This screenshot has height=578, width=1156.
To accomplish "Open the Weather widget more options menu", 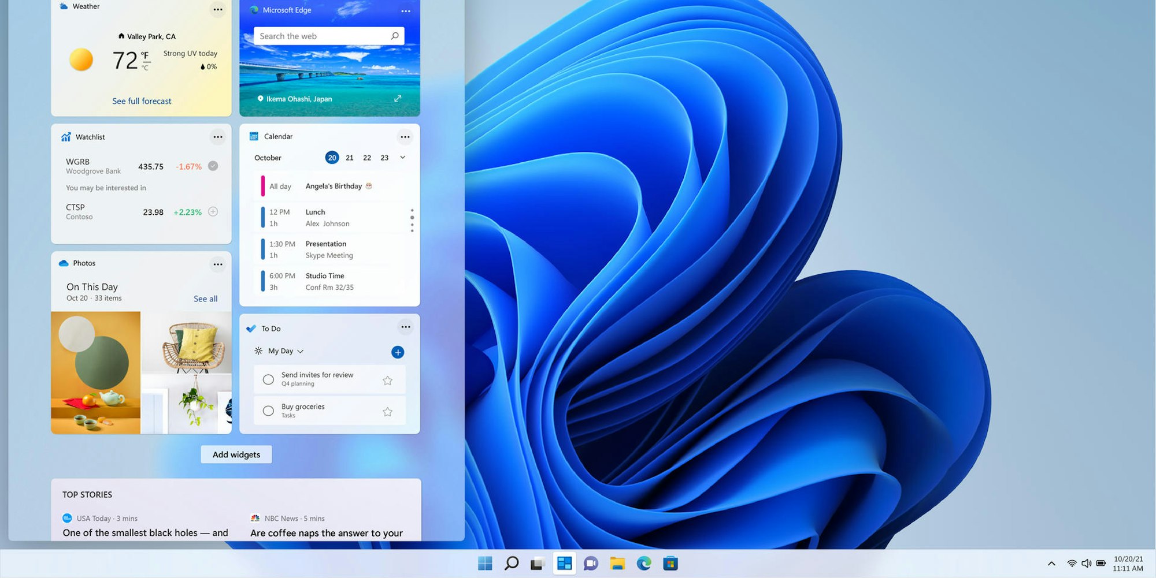I will click(218, 10).
